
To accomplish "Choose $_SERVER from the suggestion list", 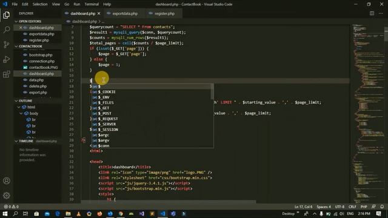I will 151,124.
